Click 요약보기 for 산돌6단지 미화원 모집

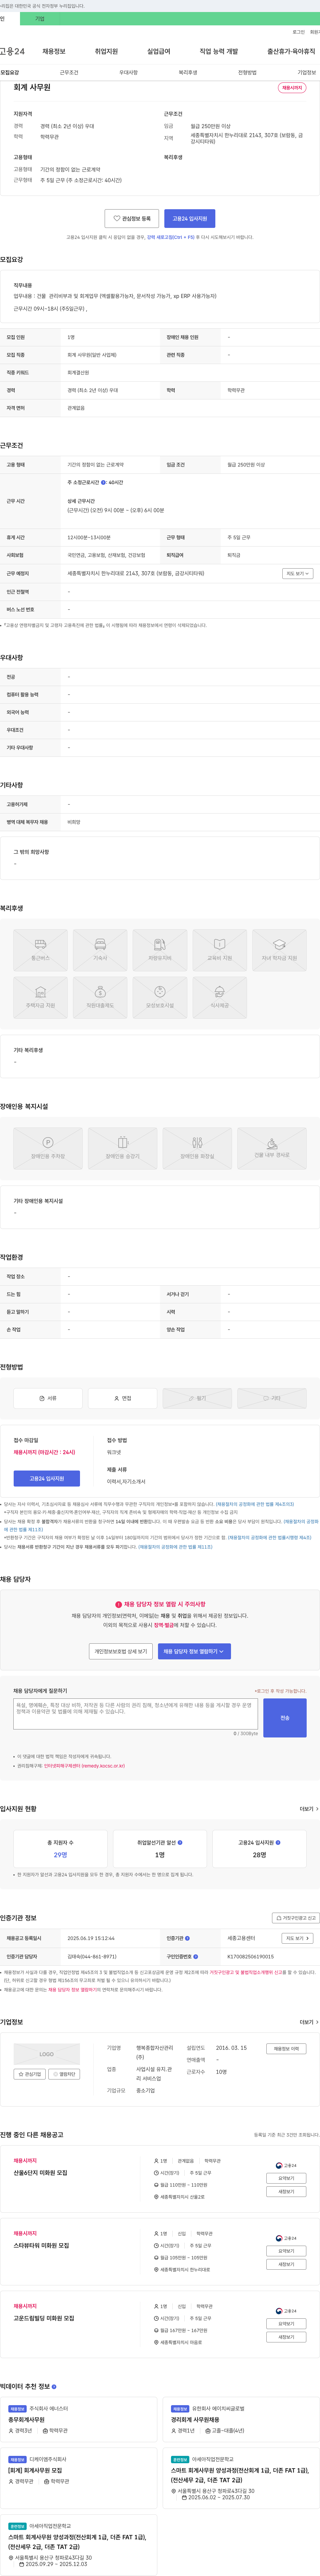click(x=286, y=2178)
